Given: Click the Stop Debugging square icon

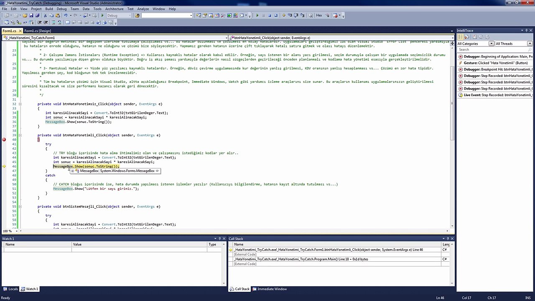Looking at the screenshot, I should (x=270, y=15).
